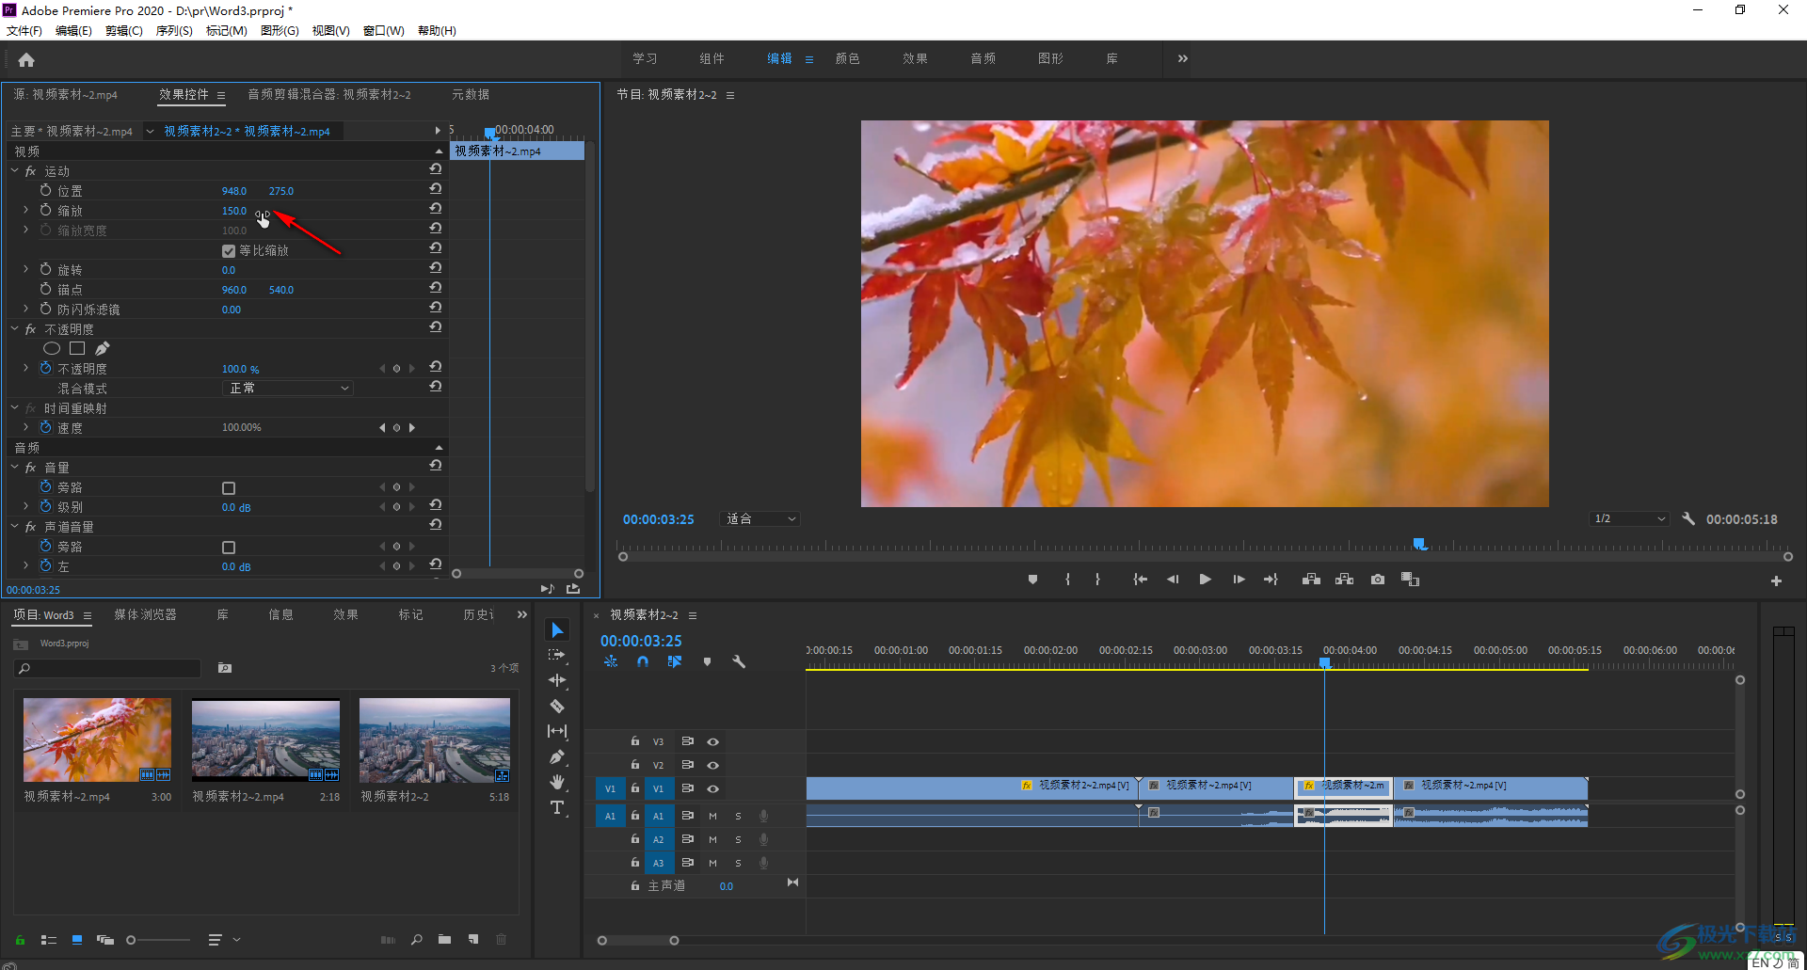Select the Slip tool

[x=557, y=731]
